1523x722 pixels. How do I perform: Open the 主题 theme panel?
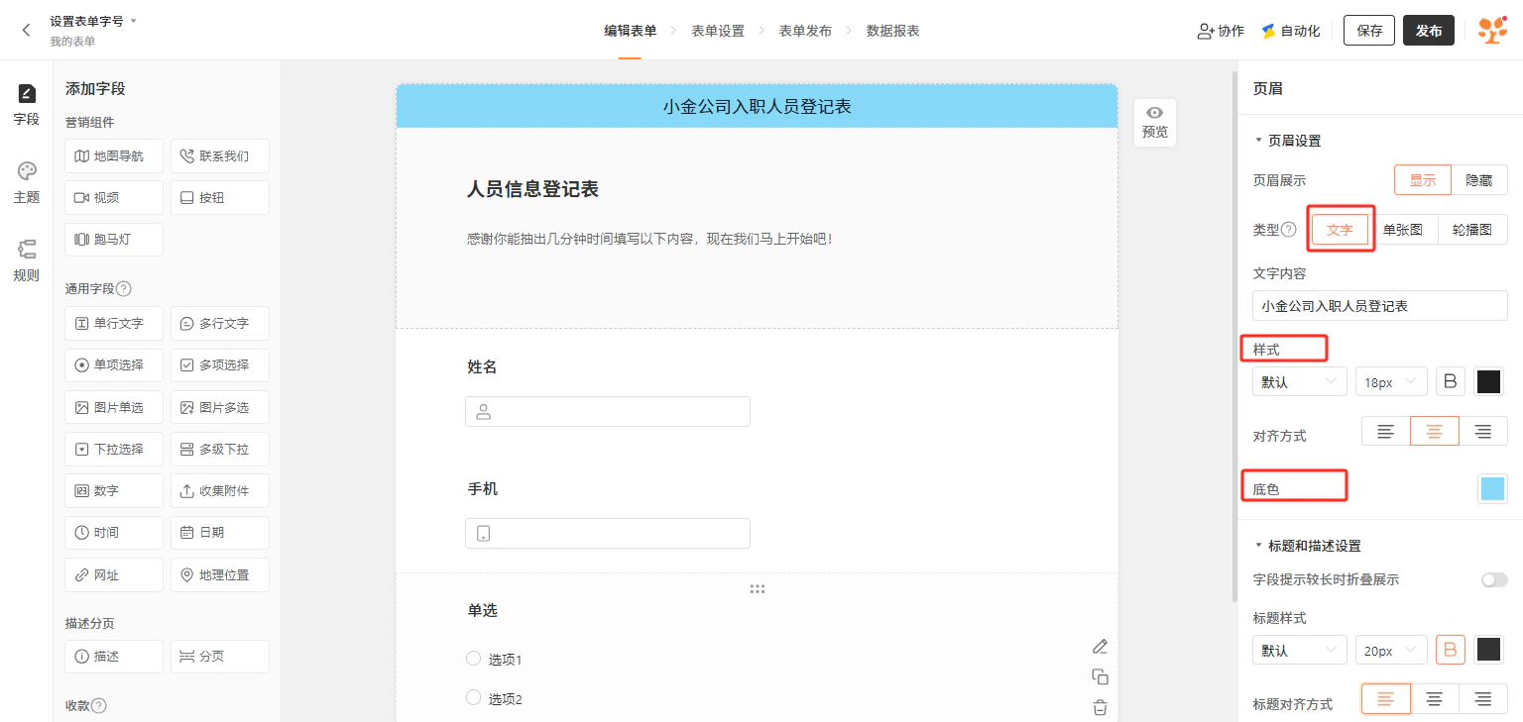tap(27, 183)
